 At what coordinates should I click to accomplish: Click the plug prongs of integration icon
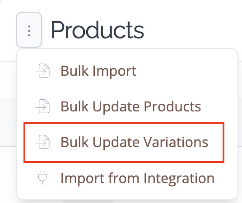pos(42,172)
